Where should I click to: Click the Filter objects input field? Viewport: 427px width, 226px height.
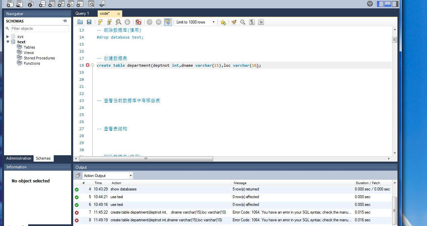point(40,29)
